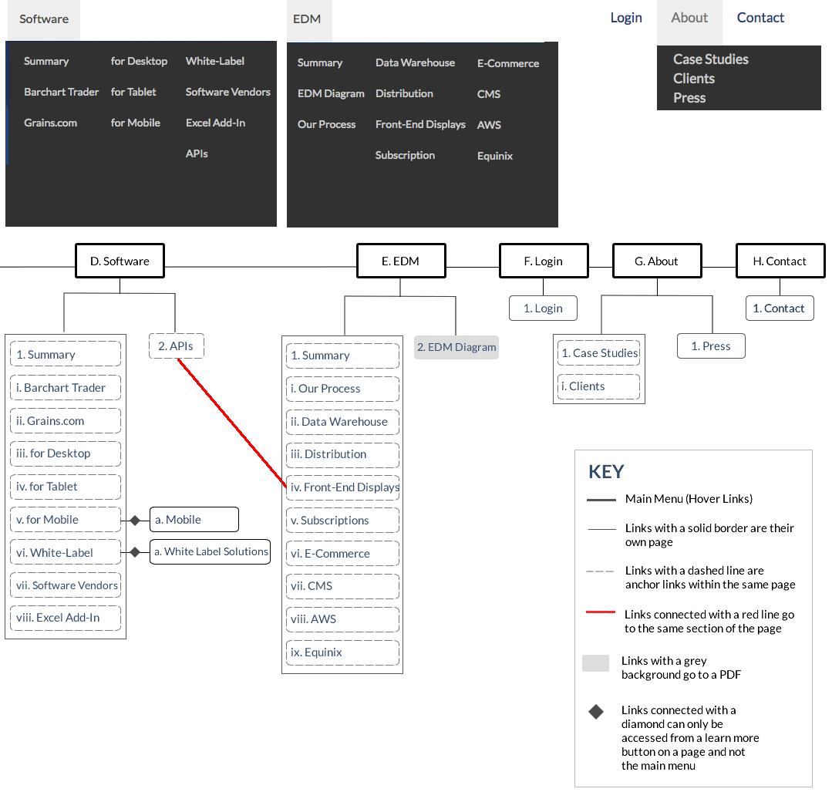Click the red line sample in the KEY

click(601, 614)
